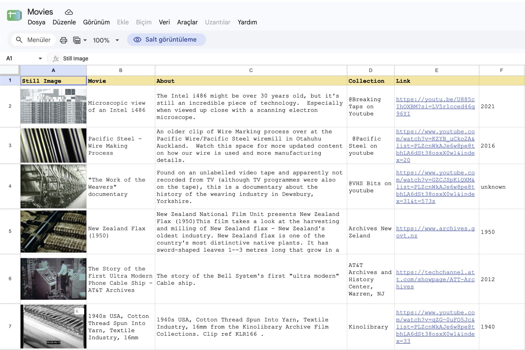Open the Araçlar menu

pos(187,22)
